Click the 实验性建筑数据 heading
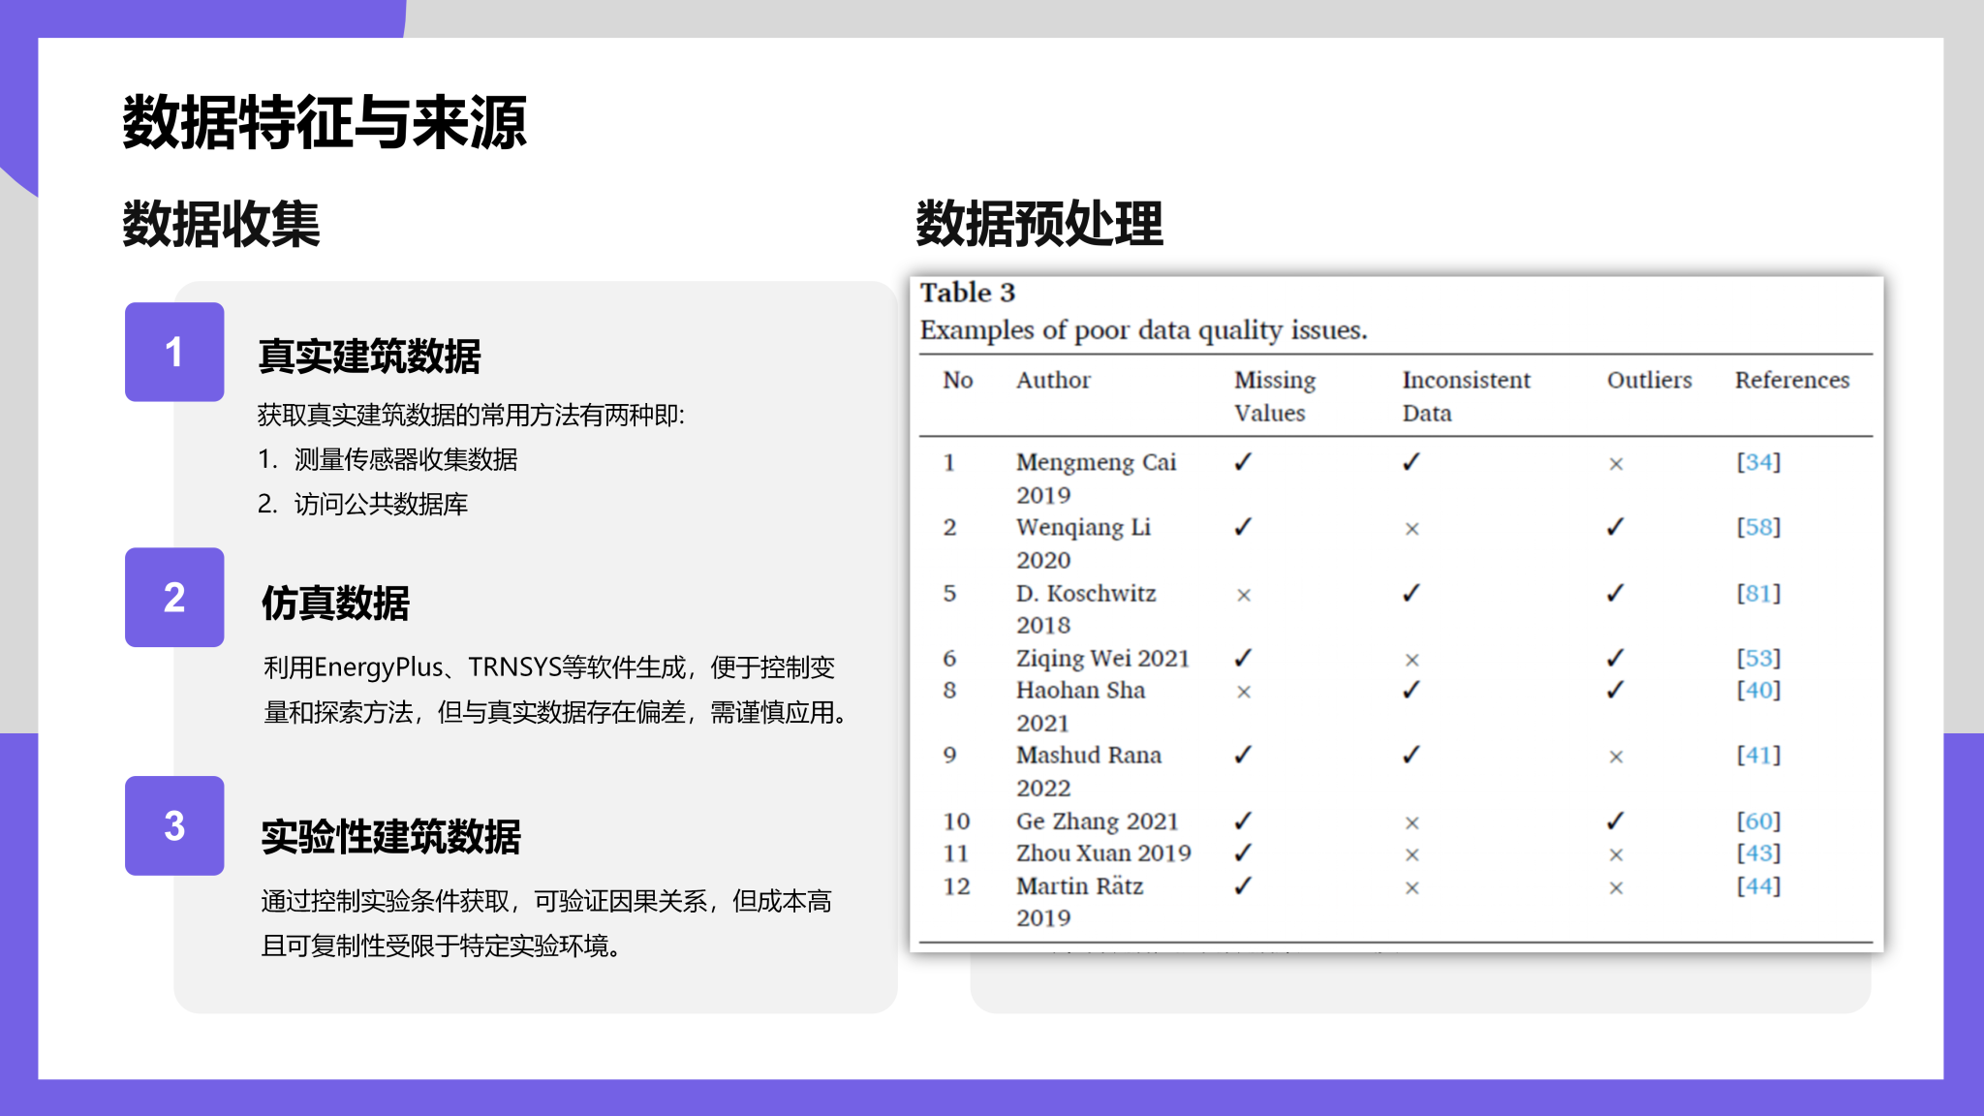1984x1116 pixels. point(390,836)
